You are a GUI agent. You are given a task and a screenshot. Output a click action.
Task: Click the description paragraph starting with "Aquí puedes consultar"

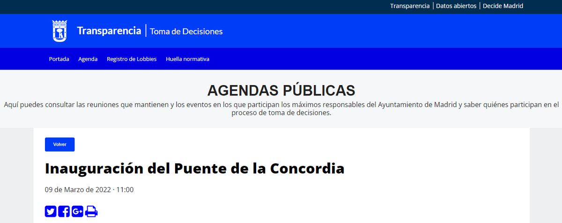tap(281, 109)
